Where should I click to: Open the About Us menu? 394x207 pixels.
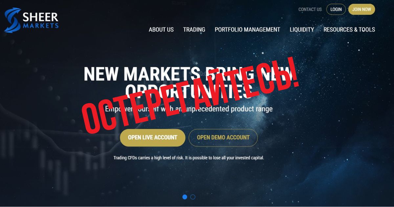161,30
